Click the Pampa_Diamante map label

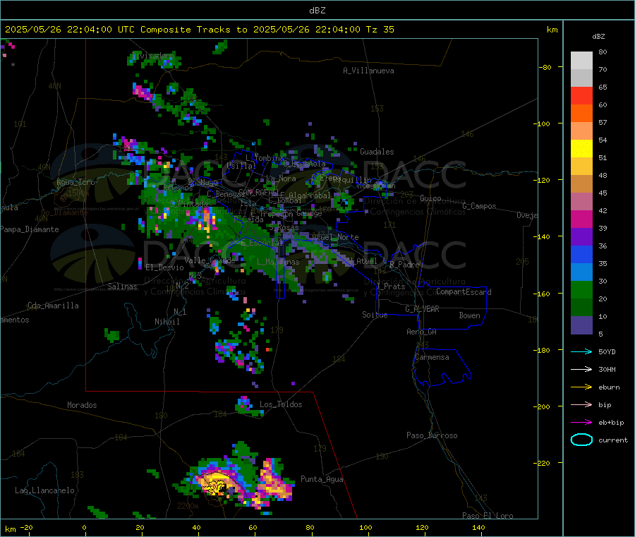point(30,229)
